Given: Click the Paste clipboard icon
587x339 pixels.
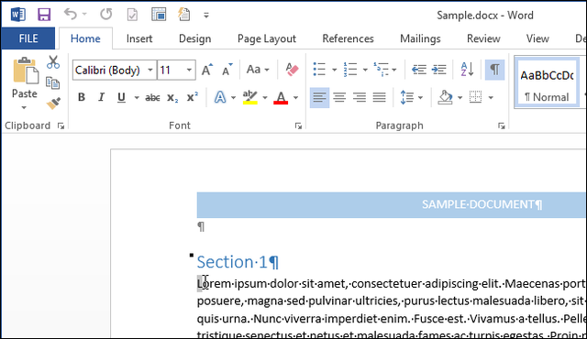Looking at the screenshot, I should (26, 71).
